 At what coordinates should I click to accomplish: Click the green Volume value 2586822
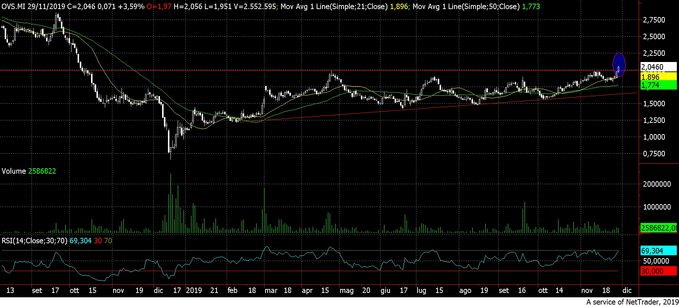[x=42, y=171]
